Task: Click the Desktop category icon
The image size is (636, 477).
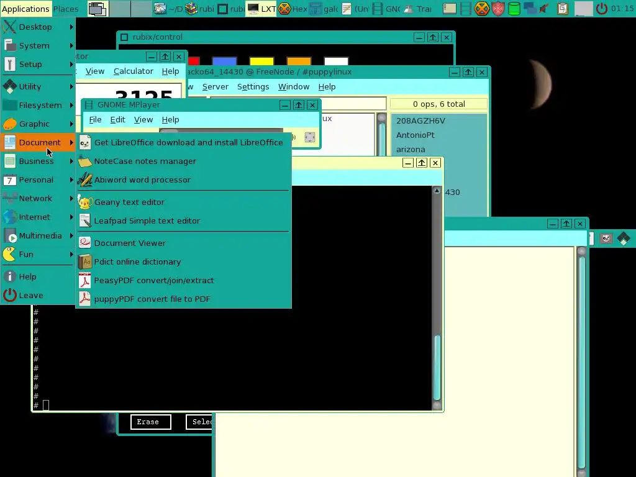Action: pos(10,27)
